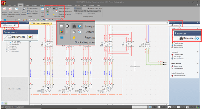202x109 pixels.
Task: Click Restore panel layout
Action: [x=66, y=11]
